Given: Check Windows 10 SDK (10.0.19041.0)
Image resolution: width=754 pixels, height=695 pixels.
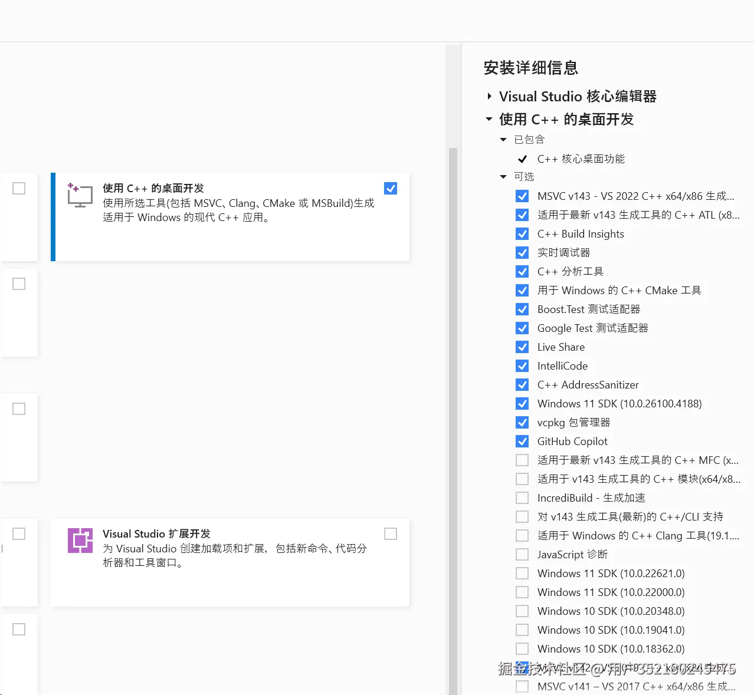Looking at the screenshot, I should point(522,630).
